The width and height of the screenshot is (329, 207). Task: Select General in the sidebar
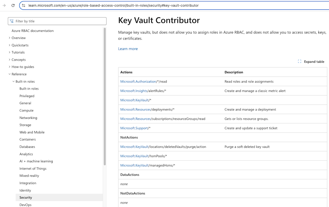(25, 103)
